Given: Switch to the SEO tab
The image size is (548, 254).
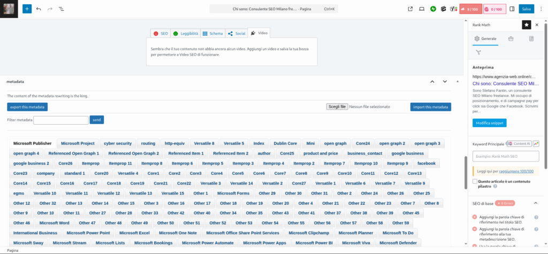Looking at the screenshot, I should click(161, 34).
